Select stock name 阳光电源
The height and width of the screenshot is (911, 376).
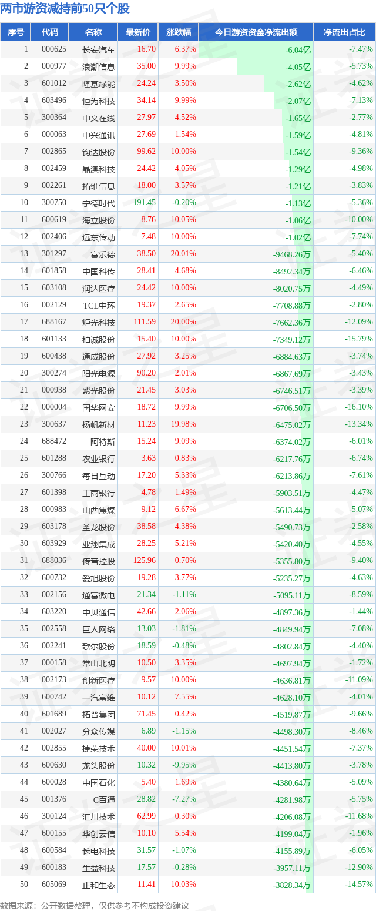click(x=99, y=374)
